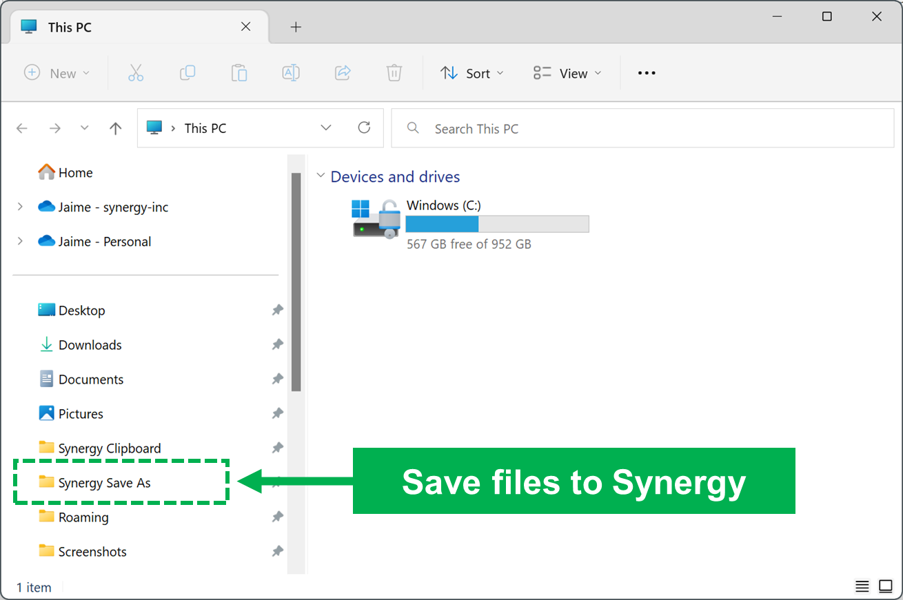Open address bar history dropdown
The height and width of the screenshot is (600, 903).
click(326, 128)
